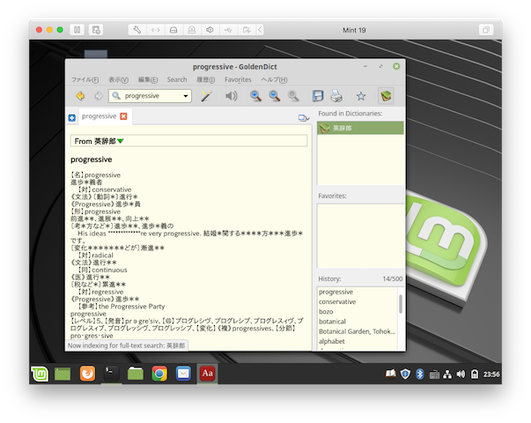
Task: Open the tab list dropdown button
Action: (304, 117)
